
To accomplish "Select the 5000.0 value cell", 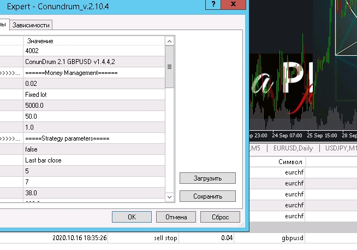I will tap(94, 106).
